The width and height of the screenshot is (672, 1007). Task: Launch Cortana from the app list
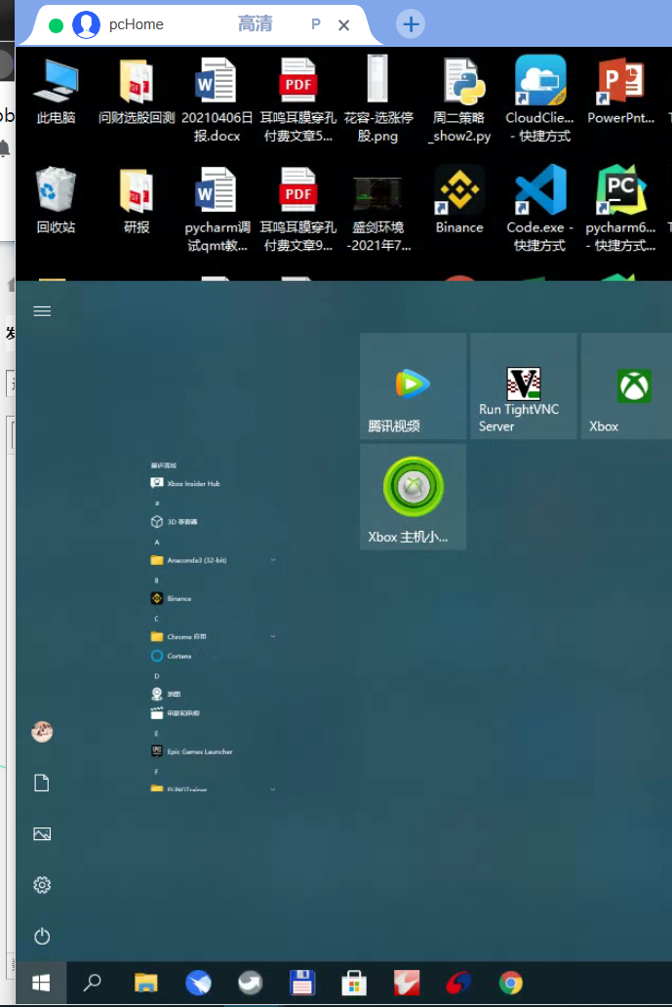(x=172, y=656)
